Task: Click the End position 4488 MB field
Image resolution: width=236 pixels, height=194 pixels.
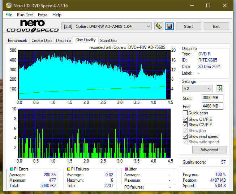Action: pos(213,106)
